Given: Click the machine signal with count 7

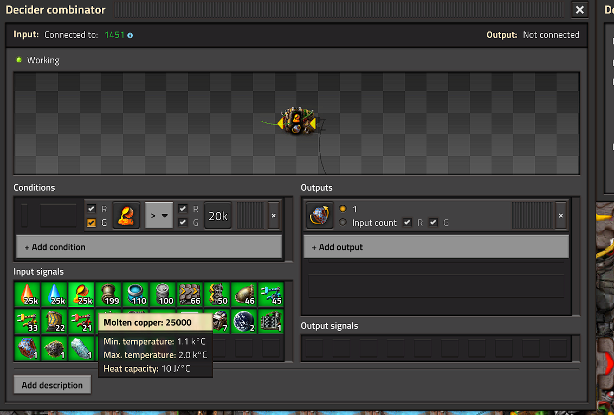Looking at the screenshot, I should click(221, 321).
